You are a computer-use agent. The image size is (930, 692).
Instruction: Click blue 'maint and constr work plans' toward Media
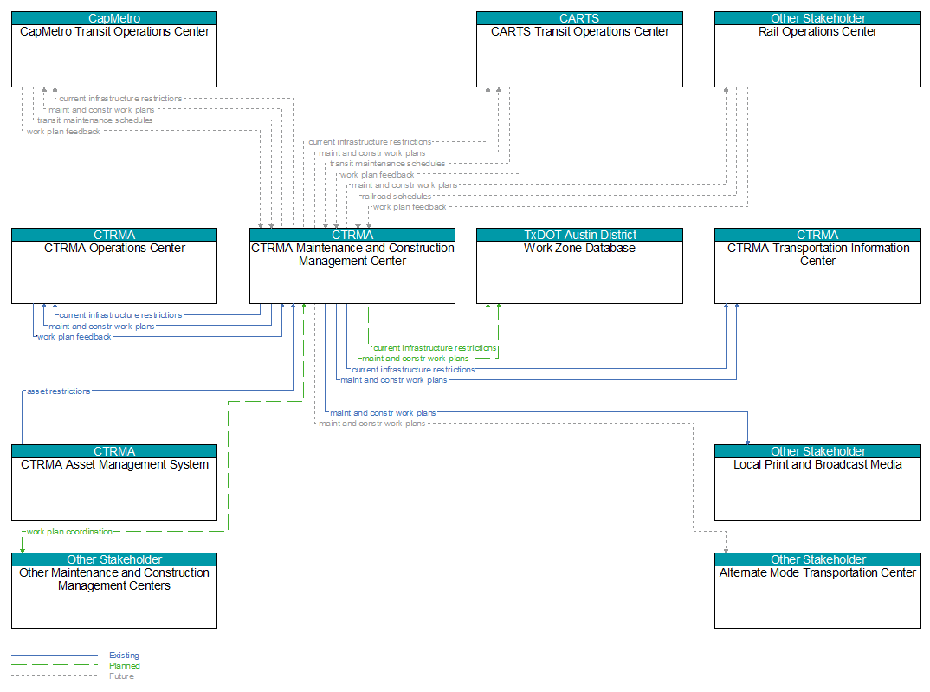(383, 413)
